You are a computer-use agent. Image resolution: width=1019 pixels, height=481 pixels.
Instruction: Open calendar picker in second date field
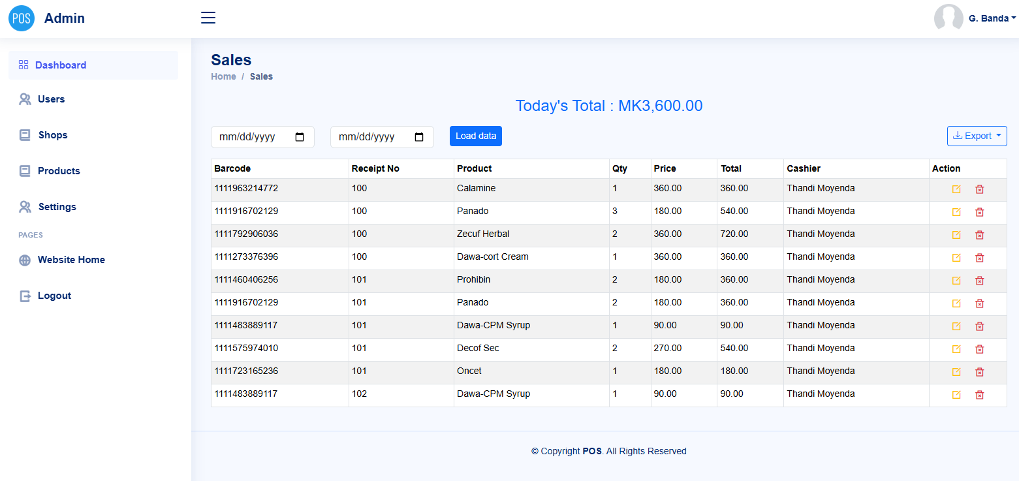point(419,137)
